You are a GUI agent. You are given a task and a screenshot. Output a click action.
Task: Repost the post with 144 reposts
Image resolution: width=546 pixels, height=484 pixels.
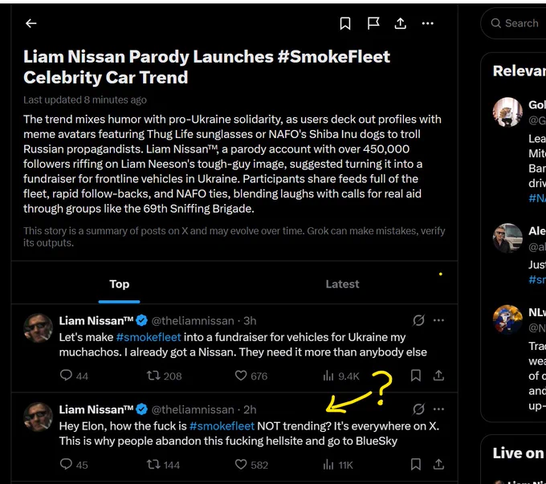(163, 465)
